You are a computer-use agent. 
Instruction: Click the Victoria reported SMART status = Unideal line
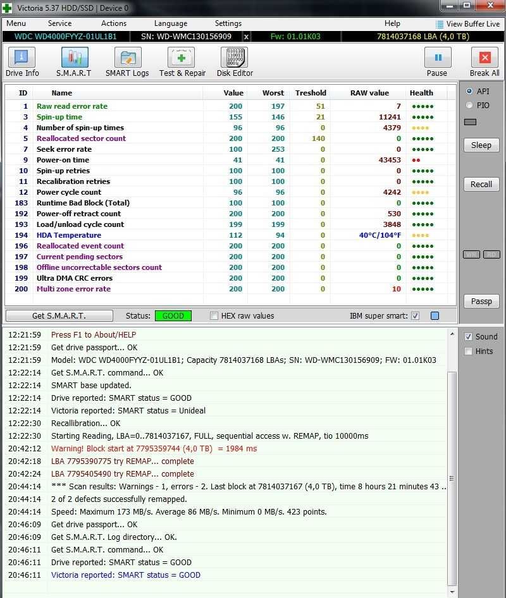coord(128,410)
